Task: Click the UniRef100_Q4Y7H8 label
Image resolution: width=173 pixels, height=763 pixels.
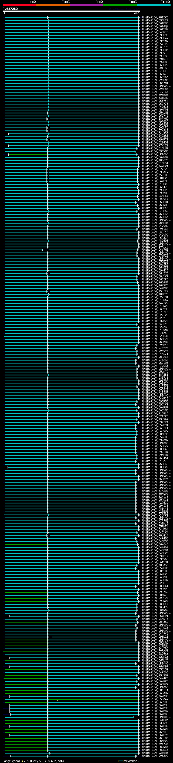Action: [x=155, y=250]
